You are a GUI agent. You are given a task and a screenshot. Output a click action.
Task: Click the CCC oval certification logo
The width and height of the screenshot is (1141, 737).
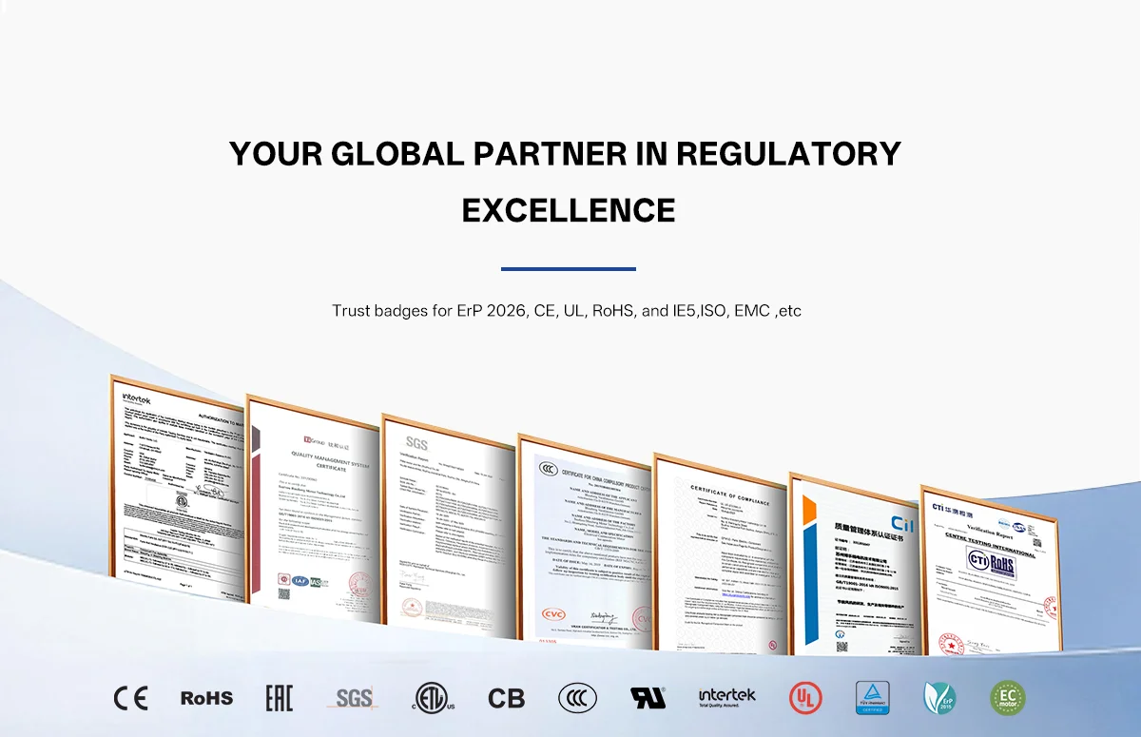pyautogui.click(x=577, y=698)
